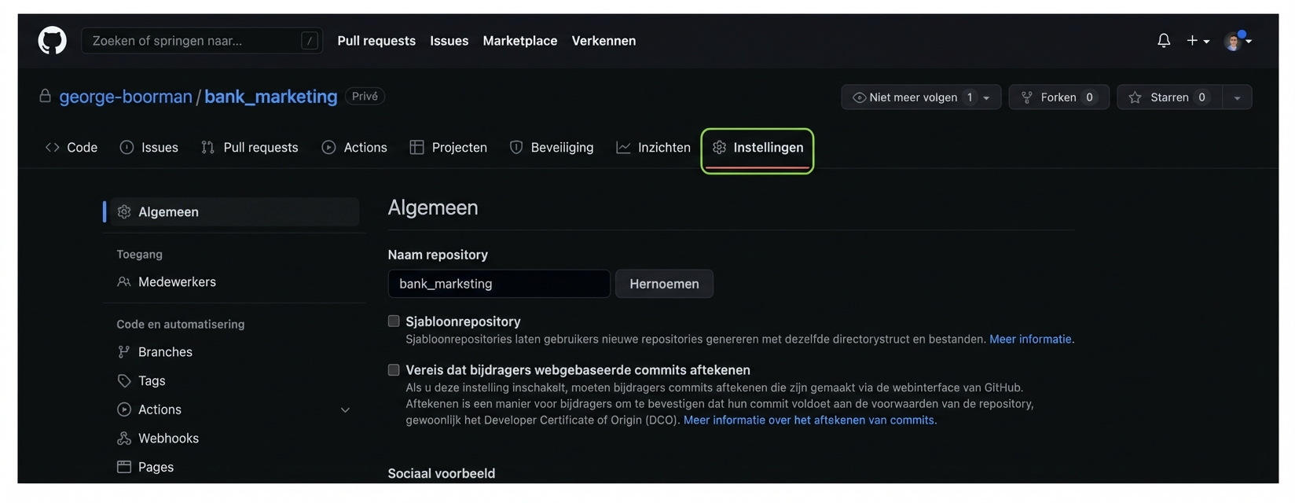Select the Branches icon in sidebar
This screenshot has height=503, width=1295.
point(124,351)
